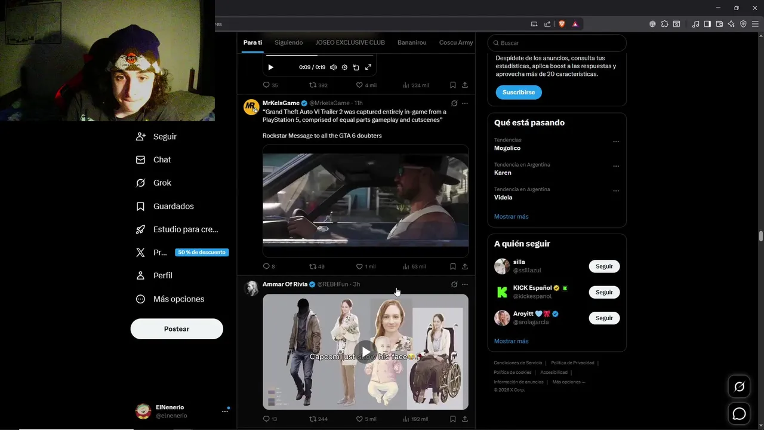This screenshot has height=430, width=764.
Task: Click the Brave Shields lion icon
Action: [x=562, y=24]
